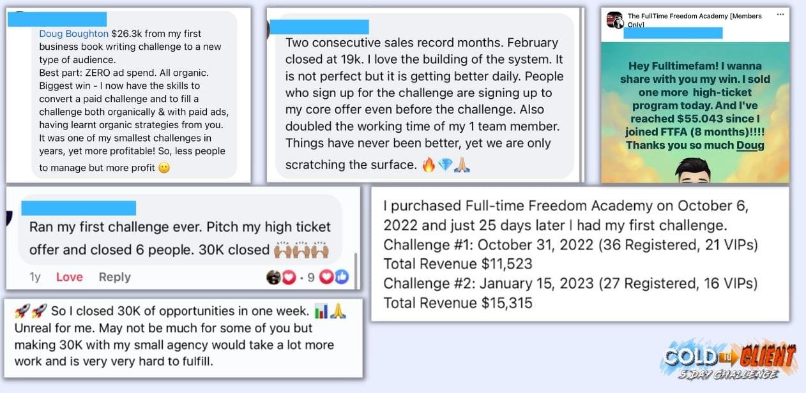The height and width of the screenshot is (393, 806).
Task: Click the scrollbar beside the 30K comment
Action: pyautogui.click(x=356, y=268)
